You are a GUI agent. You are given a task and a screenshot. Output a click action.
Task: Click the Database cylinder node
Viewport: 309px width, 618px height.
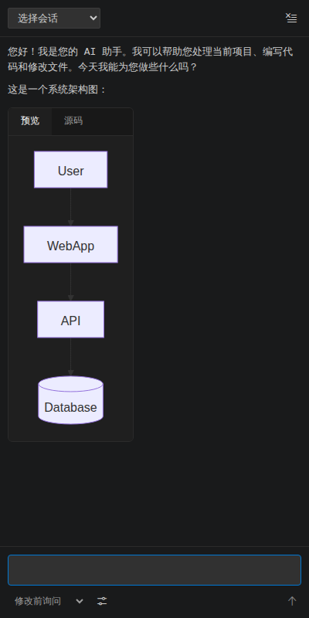pos(70,400)
